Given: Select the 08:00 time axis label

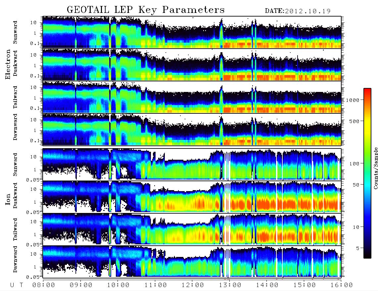Looking at the screenshot, I should pyautogui.click(x=44, y=285).
